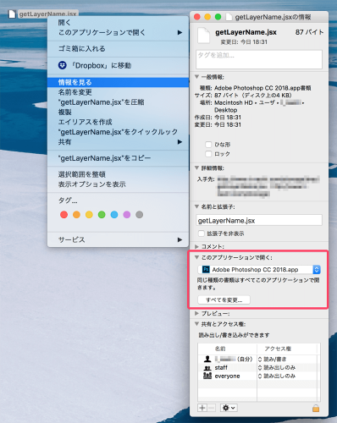Enable the ロック checkbox
This screenshot has height=423, width=337.
(208, 154)
